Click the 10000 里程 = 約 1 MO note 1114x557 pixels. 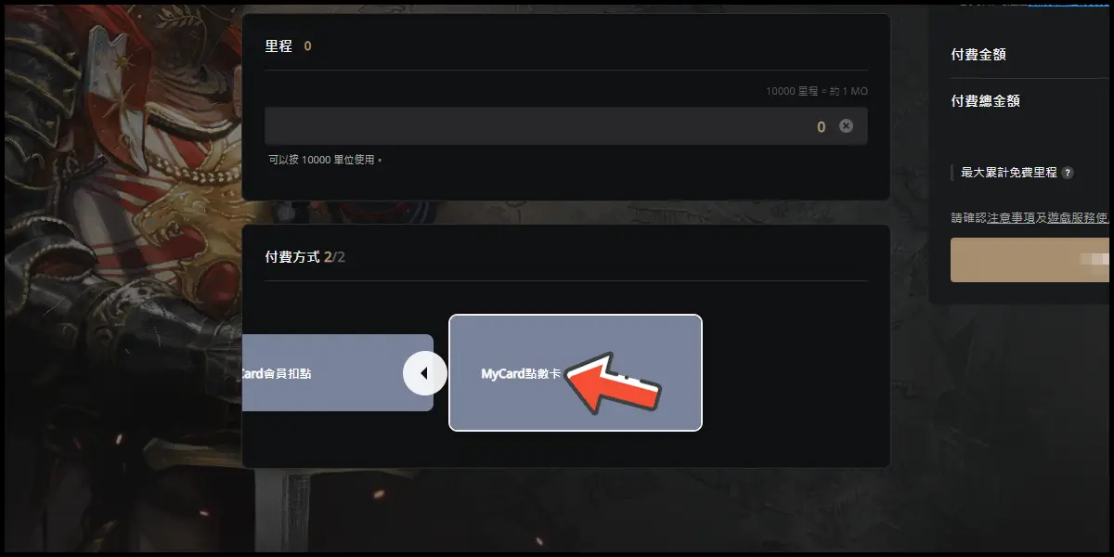tap(817, 91)
